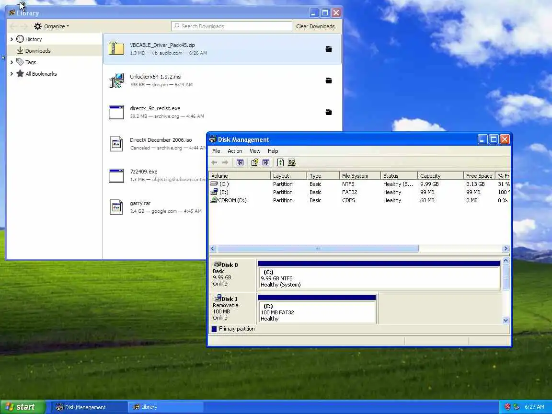Switch to Library taskbar button
Image resolution: width=552 pixels, height=414 pixels.
coord(165,407)
